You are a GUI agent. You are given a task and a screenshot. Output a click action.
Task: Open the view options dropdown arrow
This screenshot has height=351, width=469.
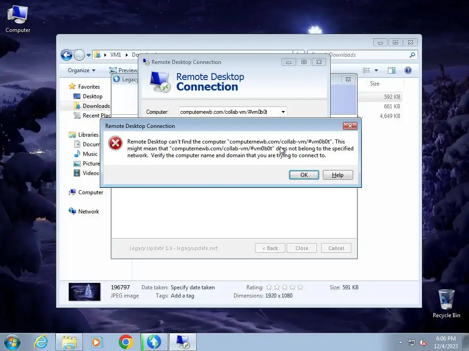pos(376,70)
